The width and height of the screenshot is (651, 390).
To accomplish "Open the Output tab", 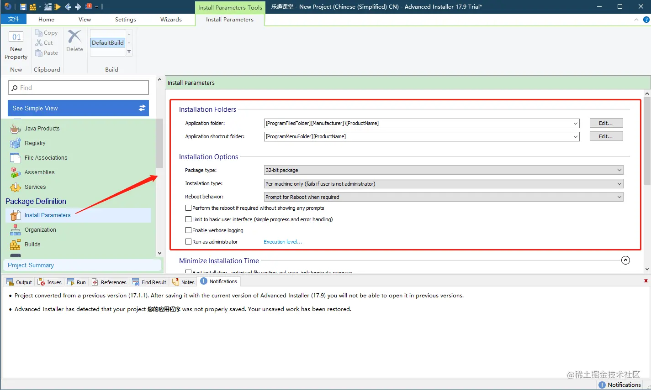I will (x=19, y=282).
